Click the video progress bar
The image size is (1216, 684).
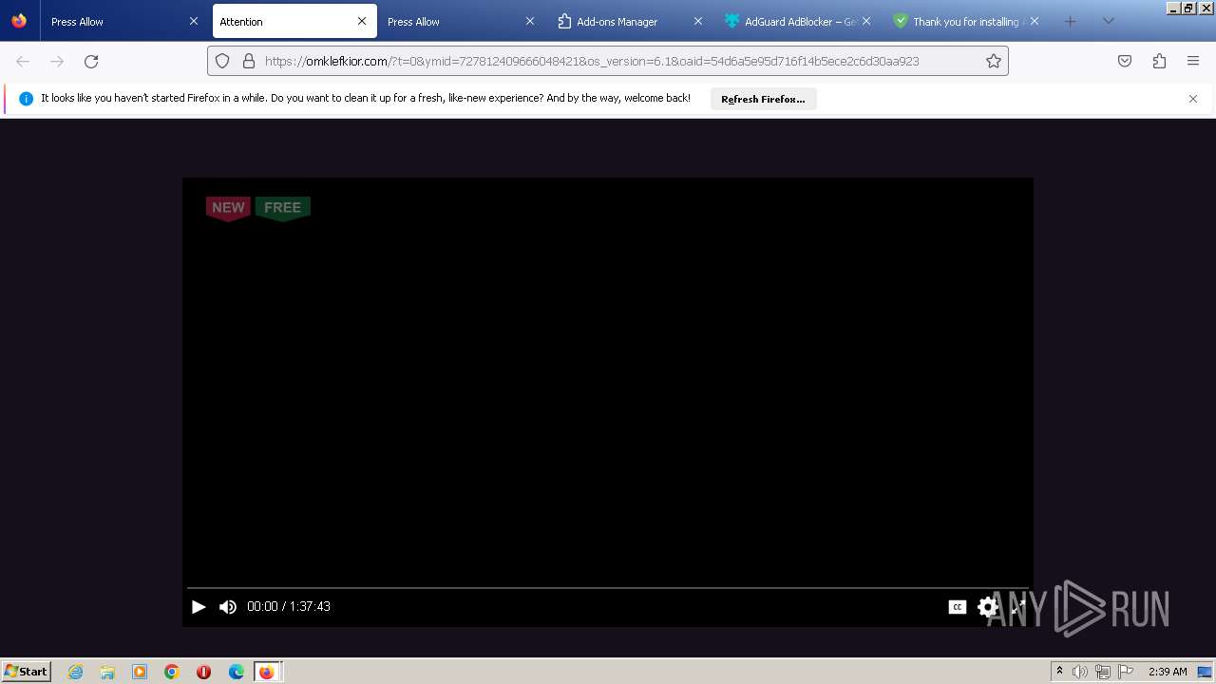(x=608, y=588)
